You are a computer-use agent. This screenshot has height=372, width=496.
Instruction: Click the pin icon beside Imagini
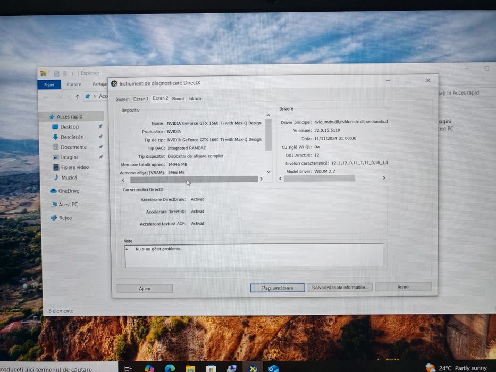pyautogui.click(x=101, y=157)
